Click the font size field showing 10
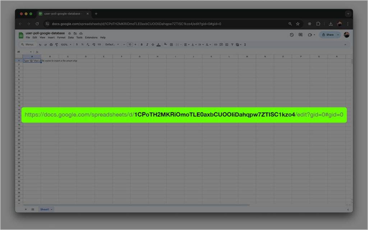 pos(130,45)
